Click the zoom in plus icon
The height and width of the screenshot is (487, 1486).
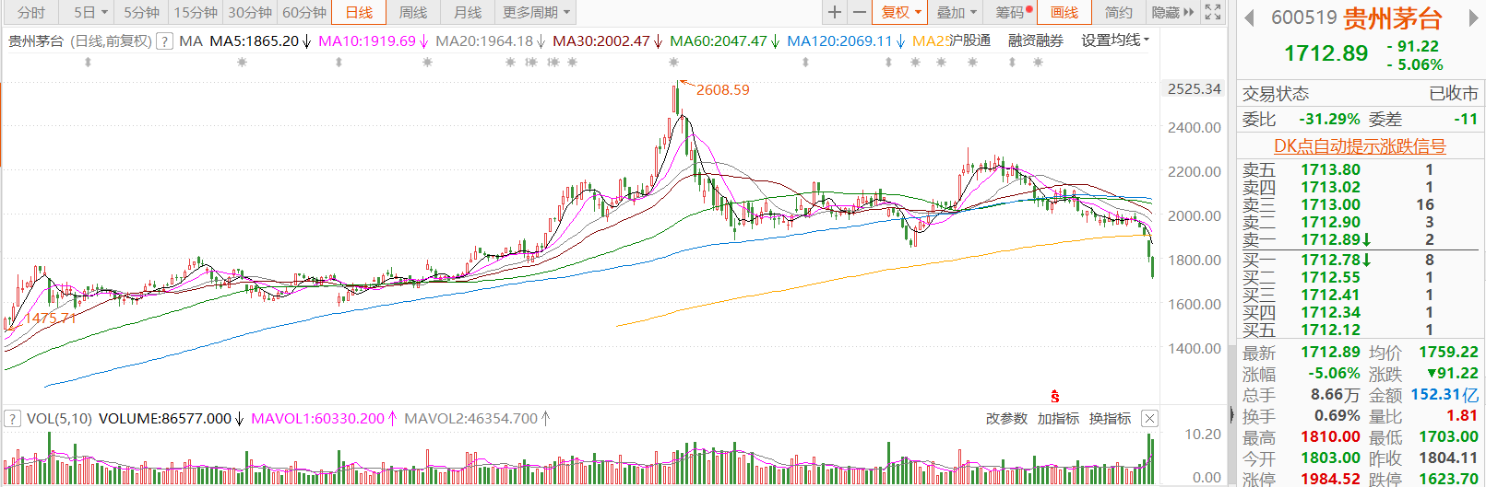tap(835, 12)
